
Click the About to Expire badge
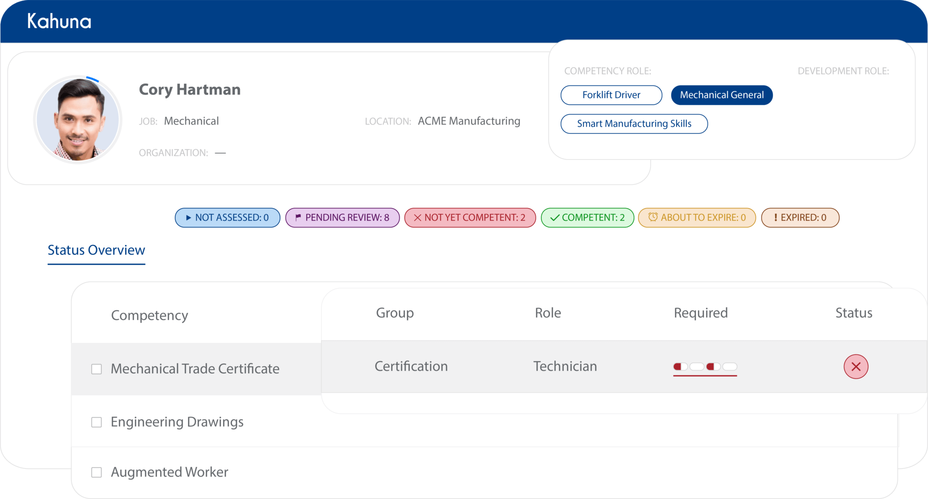697,218
